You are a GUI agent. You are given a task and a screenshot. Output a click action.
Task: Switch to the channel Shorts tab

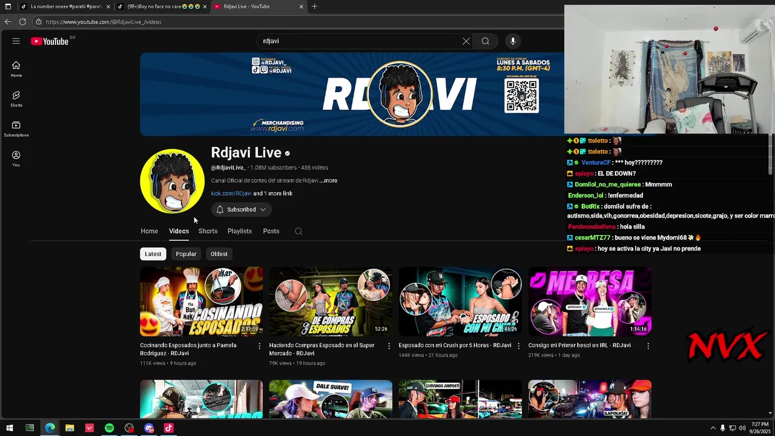pyautogui.click(x=208, y=231)
